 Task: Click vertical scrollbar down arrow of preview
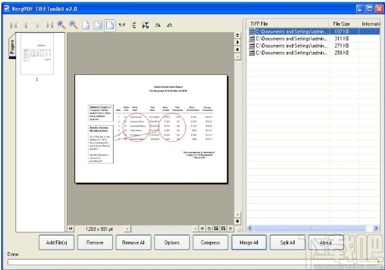coord(237,215)
